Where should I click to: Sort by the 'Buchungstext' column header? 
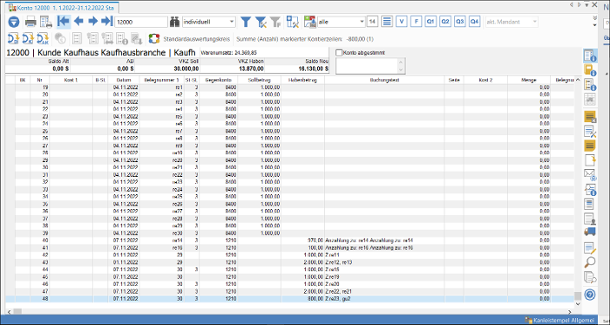click(384, 79)
